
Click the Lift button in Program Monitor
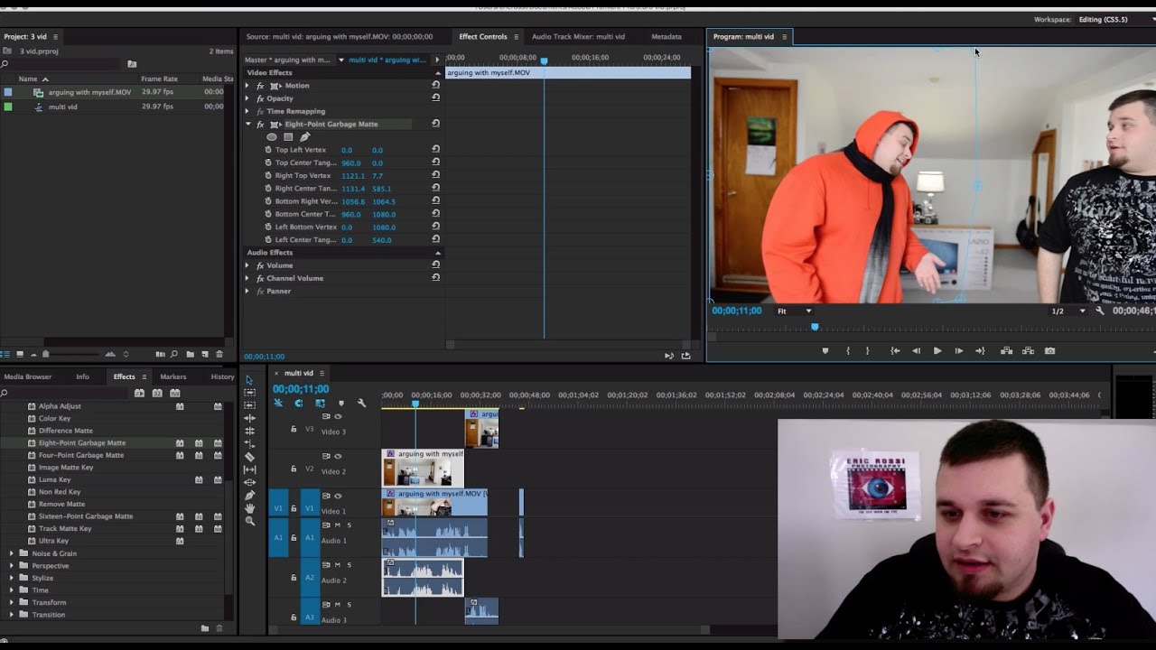tap(1006, 350)
